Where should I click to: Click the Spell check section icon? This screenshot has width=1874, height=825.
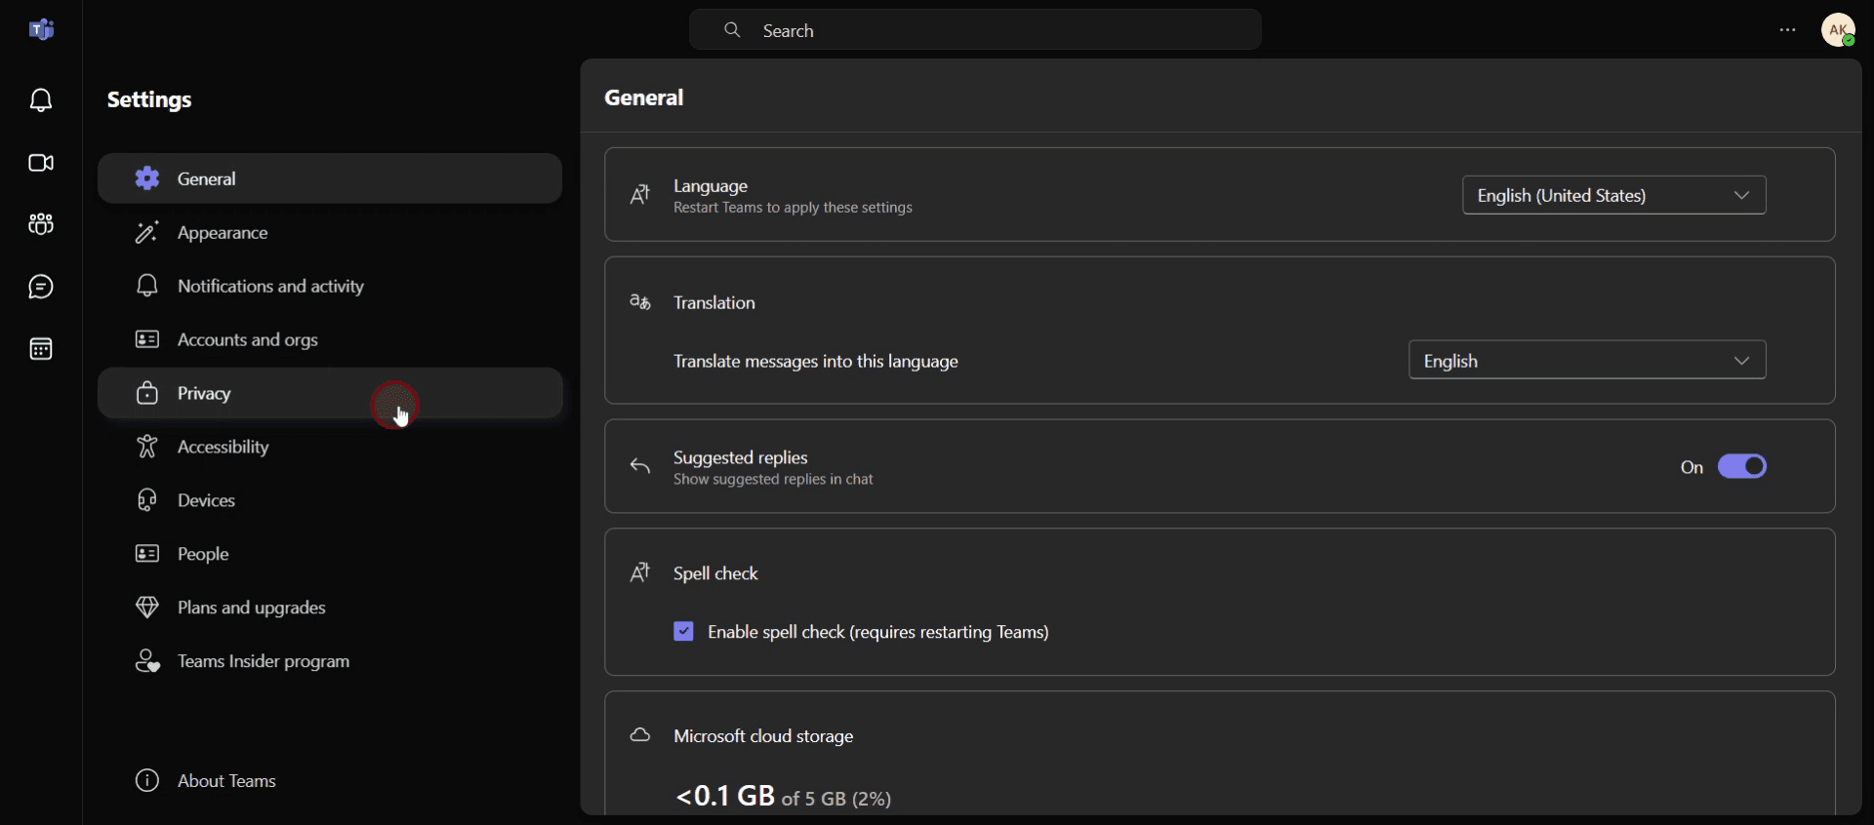[640, 572]
